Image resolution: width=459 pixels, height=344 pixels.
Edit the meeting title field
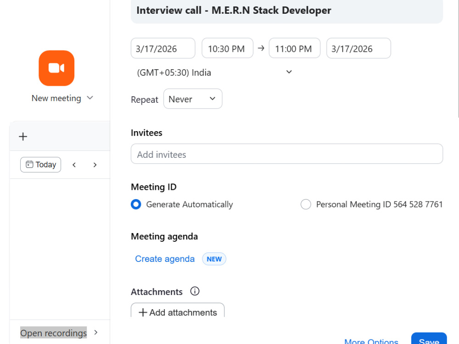point(287,11)
